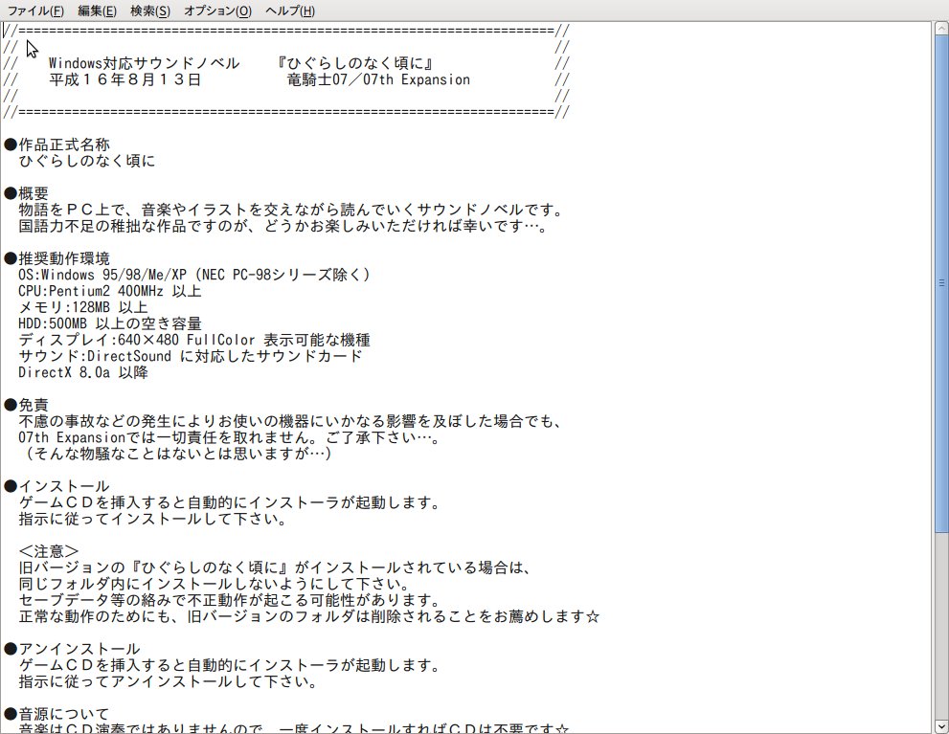Click the line 同じフォルダ内にインストールしない
This screenshot has height=734, width=949.
215,584
